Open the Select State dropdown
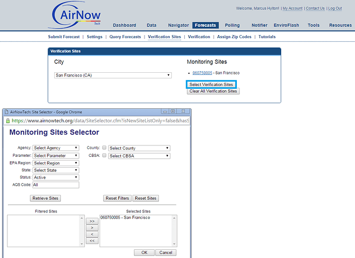The image size is (355, 258). tap(56, 170)
